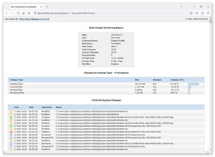Click the red square of the Deleted row
This screenshot has width=215, height=157.
[x=11, y=132]
